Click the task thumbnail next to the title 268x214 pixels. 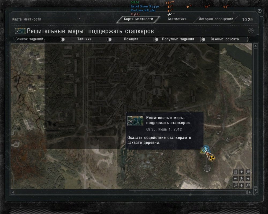click(x=20, y=31)
